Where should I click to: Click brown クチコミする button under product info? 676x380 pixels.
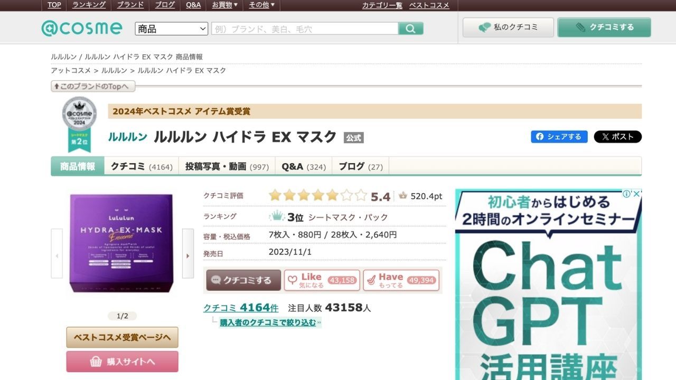point(243,280)
